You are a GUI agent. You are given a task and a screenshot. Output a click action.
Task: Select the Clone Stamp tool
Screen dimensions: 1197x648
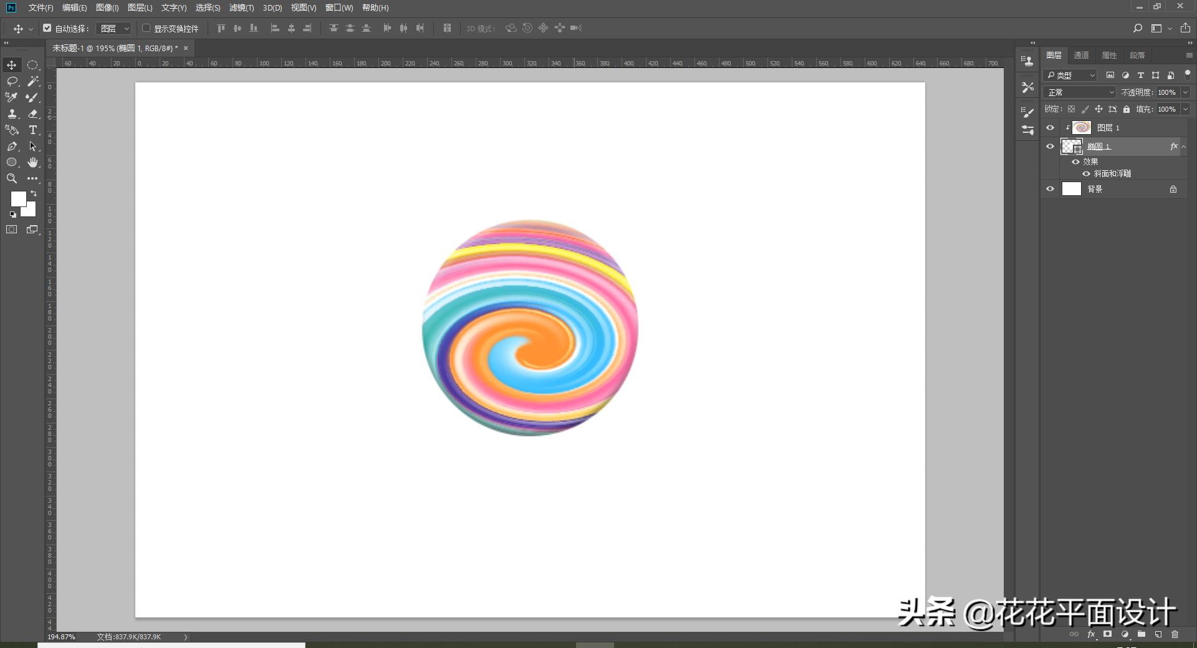click(12, 114)
